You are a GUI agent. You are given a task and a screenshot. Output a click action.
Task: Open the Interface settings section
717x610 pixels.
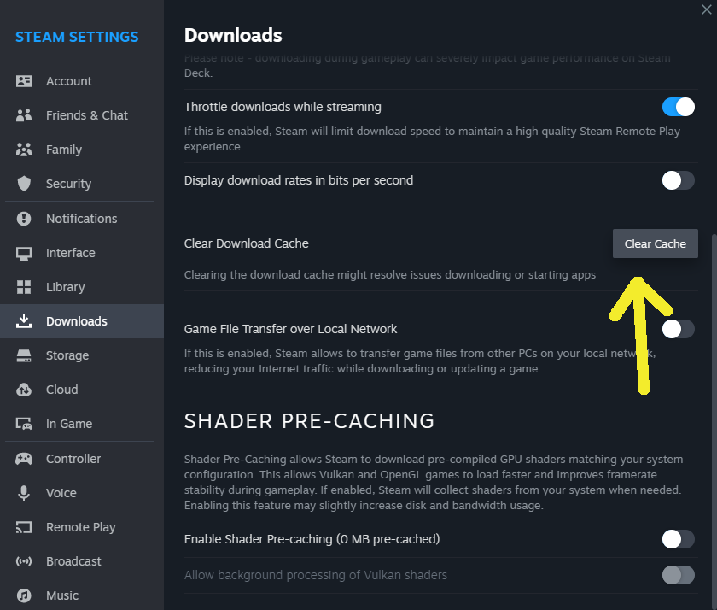(x=70, y=253)
